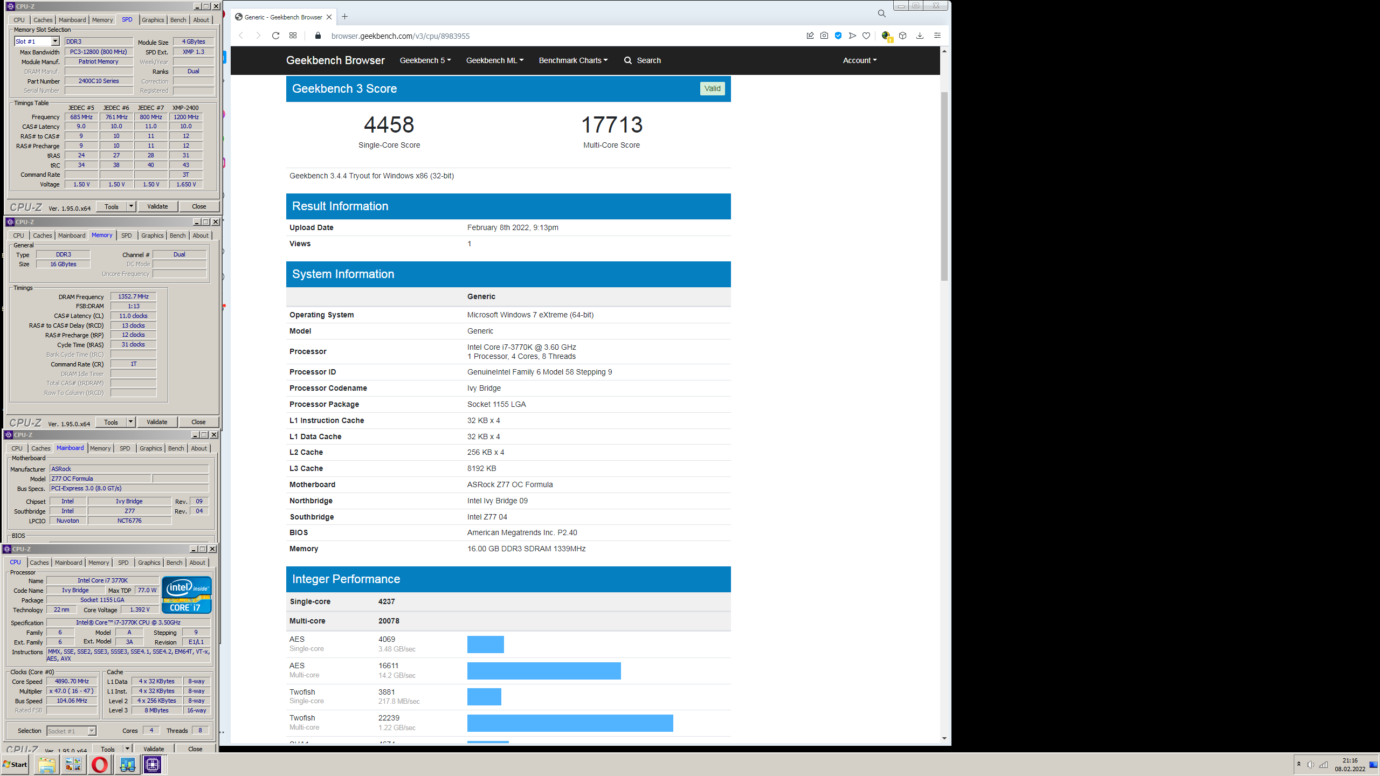This screenshot has width=1380, height=776.
Task: Click the edit-page pencil icon in address bar
Action: click(x=810, y=36)
